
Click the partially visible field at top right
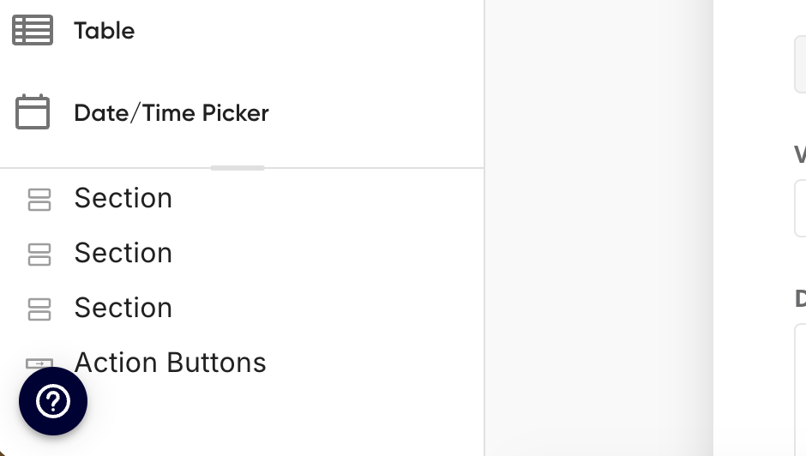pos(800,64)
